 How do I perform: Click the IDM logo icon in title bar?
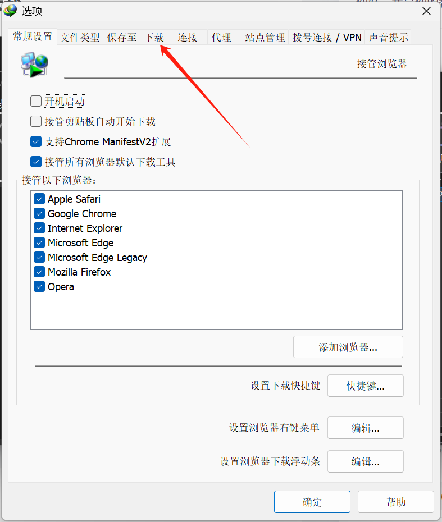pos(10,11)
